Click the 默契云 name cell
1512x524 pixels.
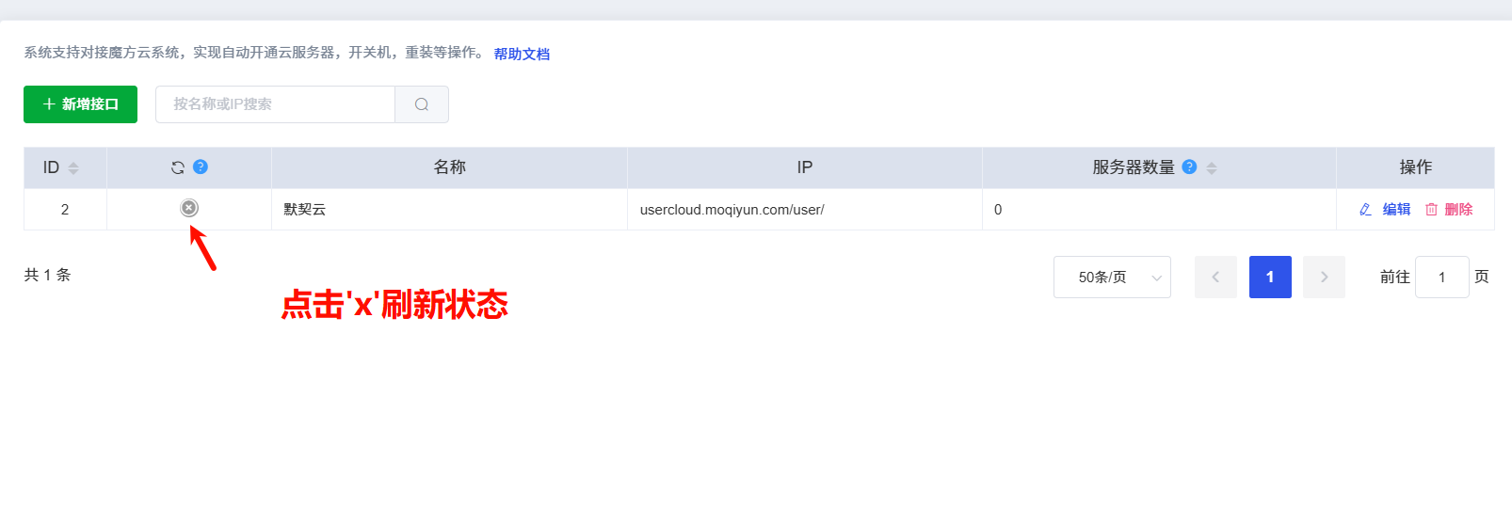coord(449,210)
